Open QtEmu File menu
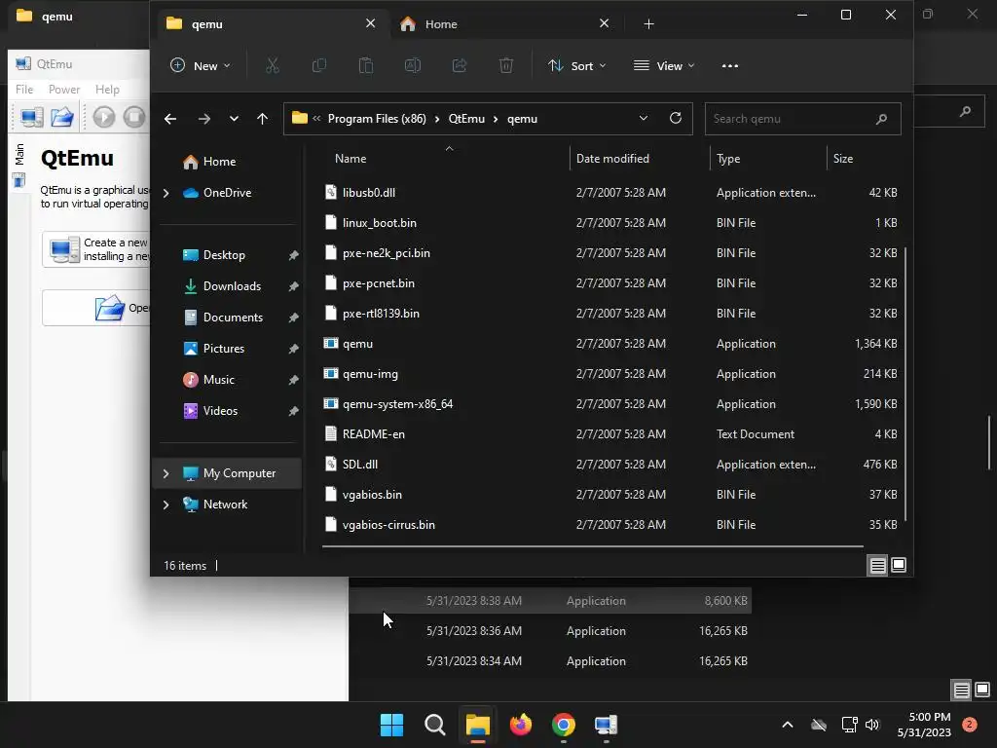Screen dimensions: 997x748 point(24,90)
